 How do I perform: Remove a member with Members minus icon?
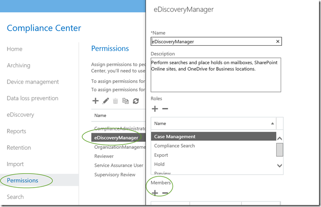pos(165,193)
